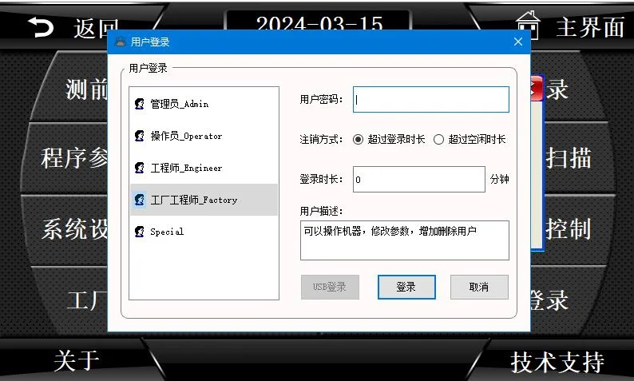Open 关于 in the bottom bar
Screen dimensions: 634x381
[x=77, y=360]
